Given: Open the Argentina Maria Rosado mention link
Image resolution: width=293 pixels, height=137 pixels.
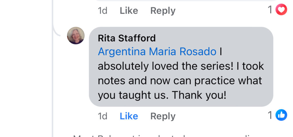Looking at the screenshot, I should tap(157, 52).
